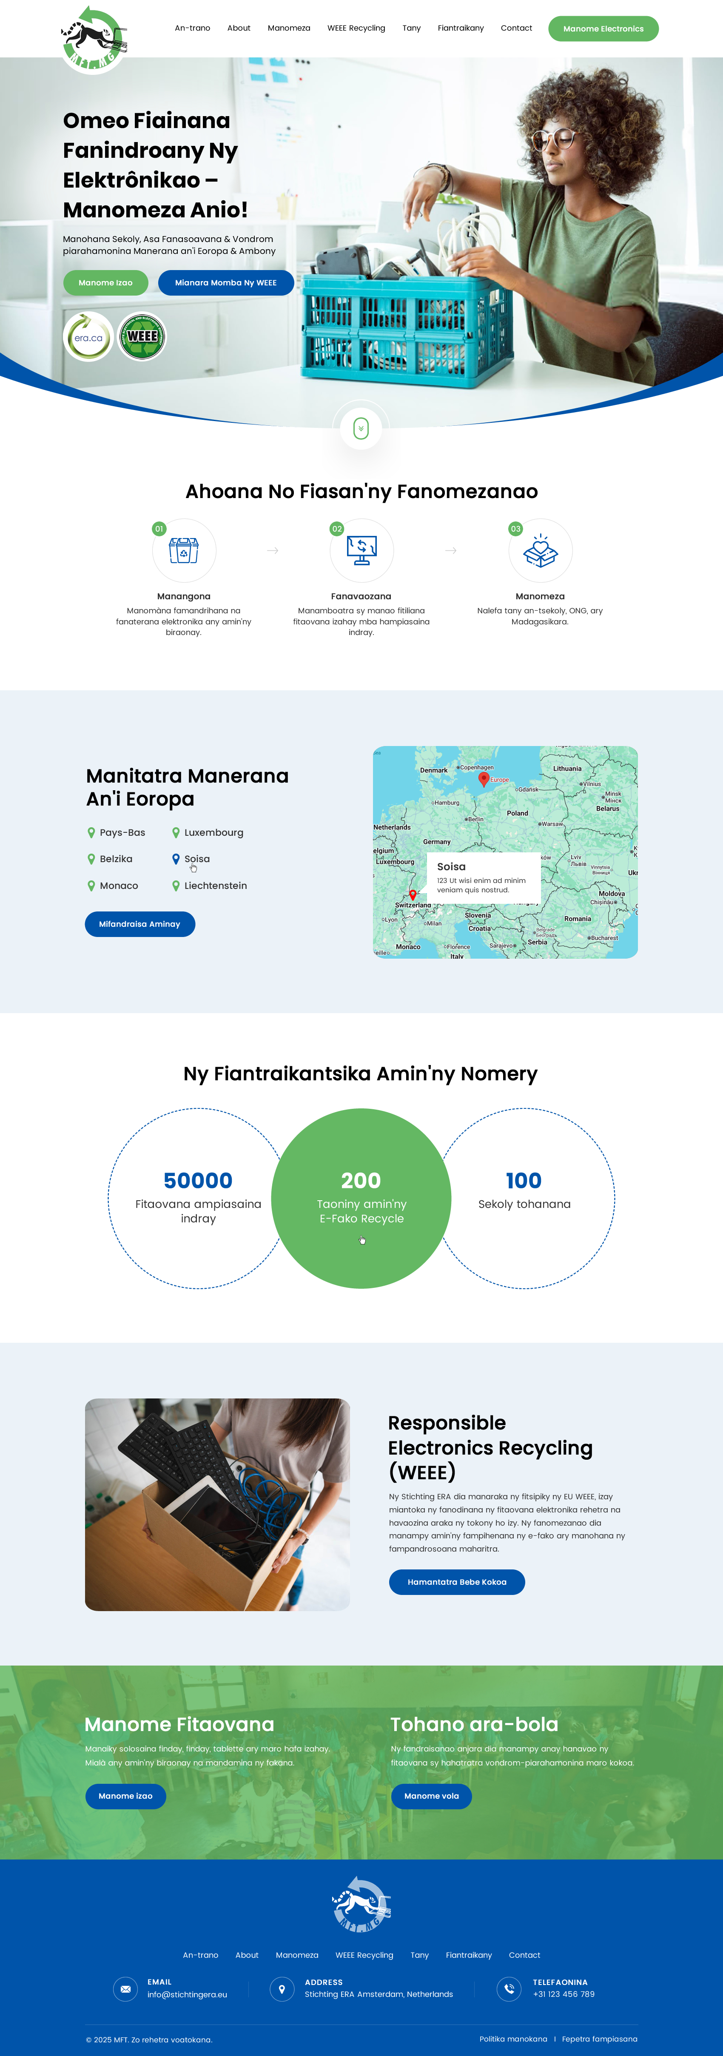Screen dimensions: 723x2056
Task: Click the Manome Fitaovana heading
Action: 179,1725
